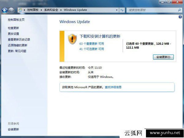This screenshot has height=138, width=184.
Task: Click 还原隐藏的更新 link
Action: coord(17,45)
